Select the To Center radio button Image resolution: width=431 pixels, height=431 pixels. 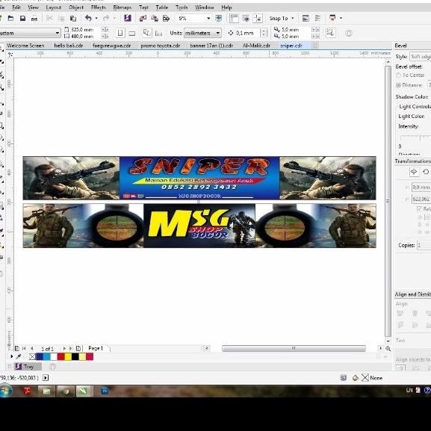point(398,75)
